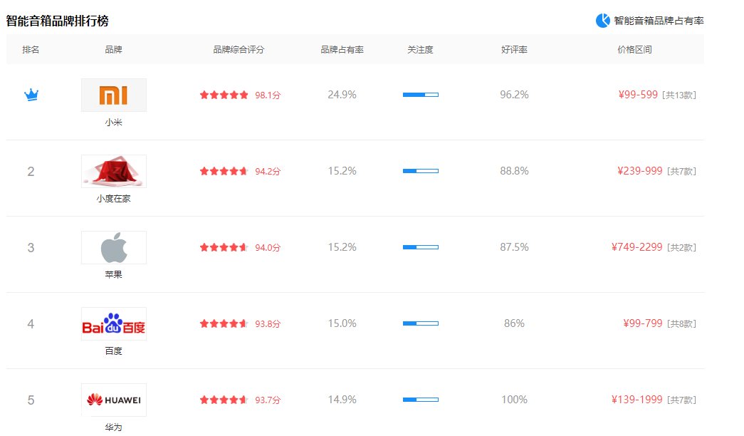Click Xiaomi's five-star rating
The image size is (744, 436).
pos(224,95)
